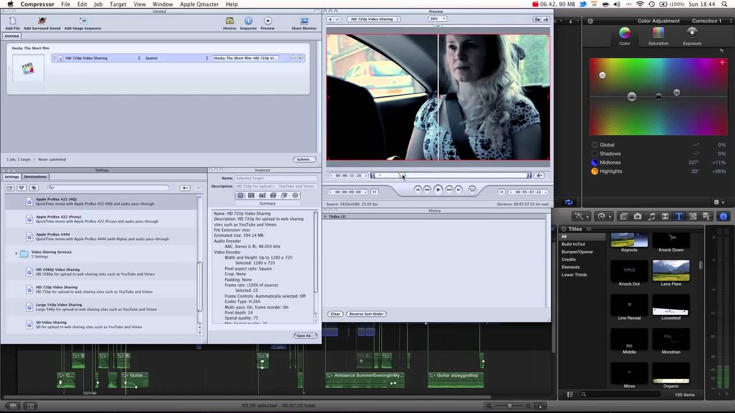Screen dimensions: 735x413
Task: Open the marker popup menu in Preview
Action: (x=539, y=176)
